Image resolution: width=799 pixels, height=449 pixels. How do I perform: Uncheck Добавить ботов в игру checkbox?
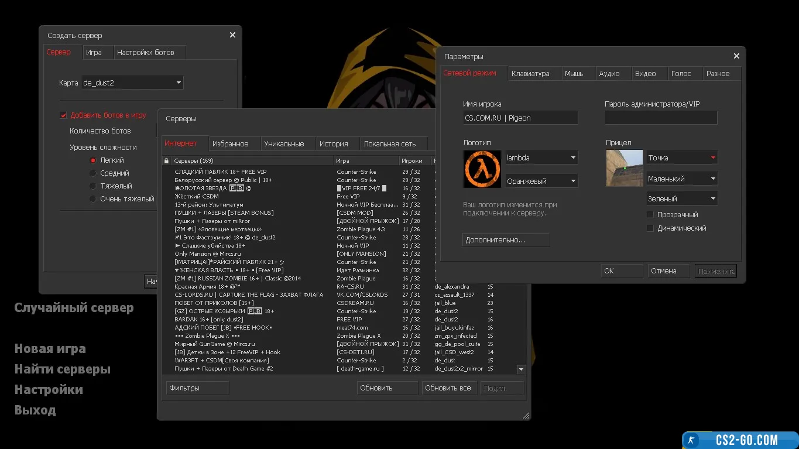[64, 115]
